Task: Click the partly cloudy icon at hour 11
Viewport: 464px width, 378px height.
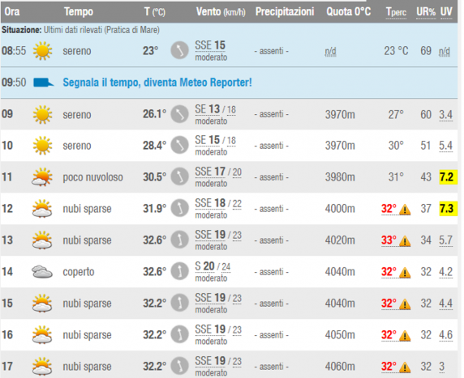Action: point(42,177)
